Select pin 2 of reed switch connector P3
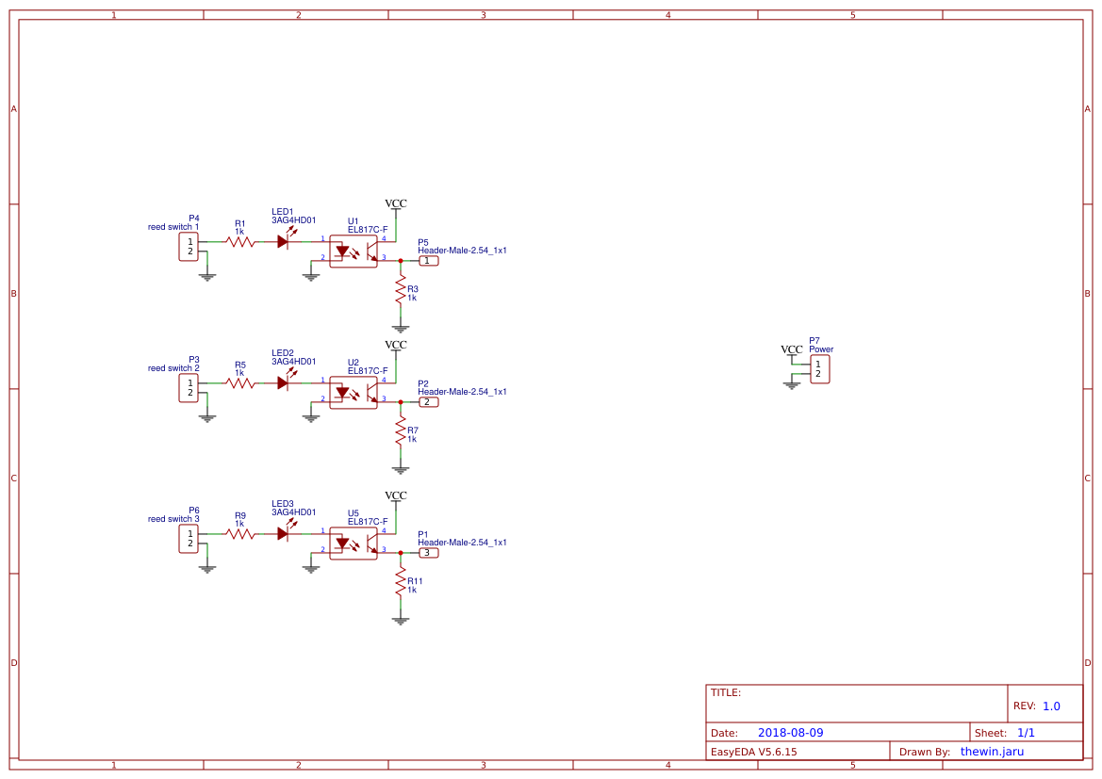 189,393
